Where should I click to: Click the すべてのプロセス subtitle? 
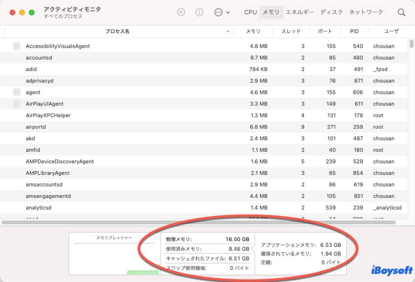click(63, 17)
